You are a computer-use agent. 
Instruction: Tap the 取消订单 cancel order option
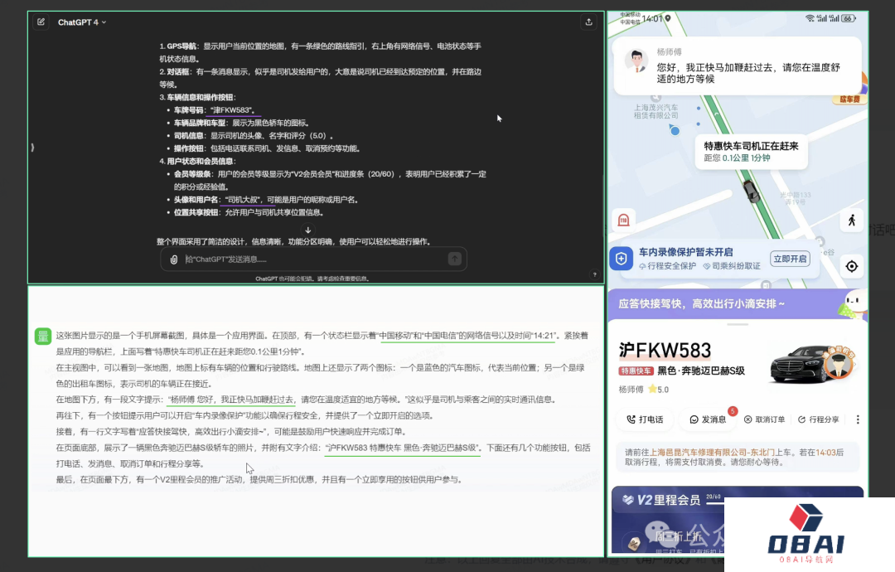[x=764, y=419]
